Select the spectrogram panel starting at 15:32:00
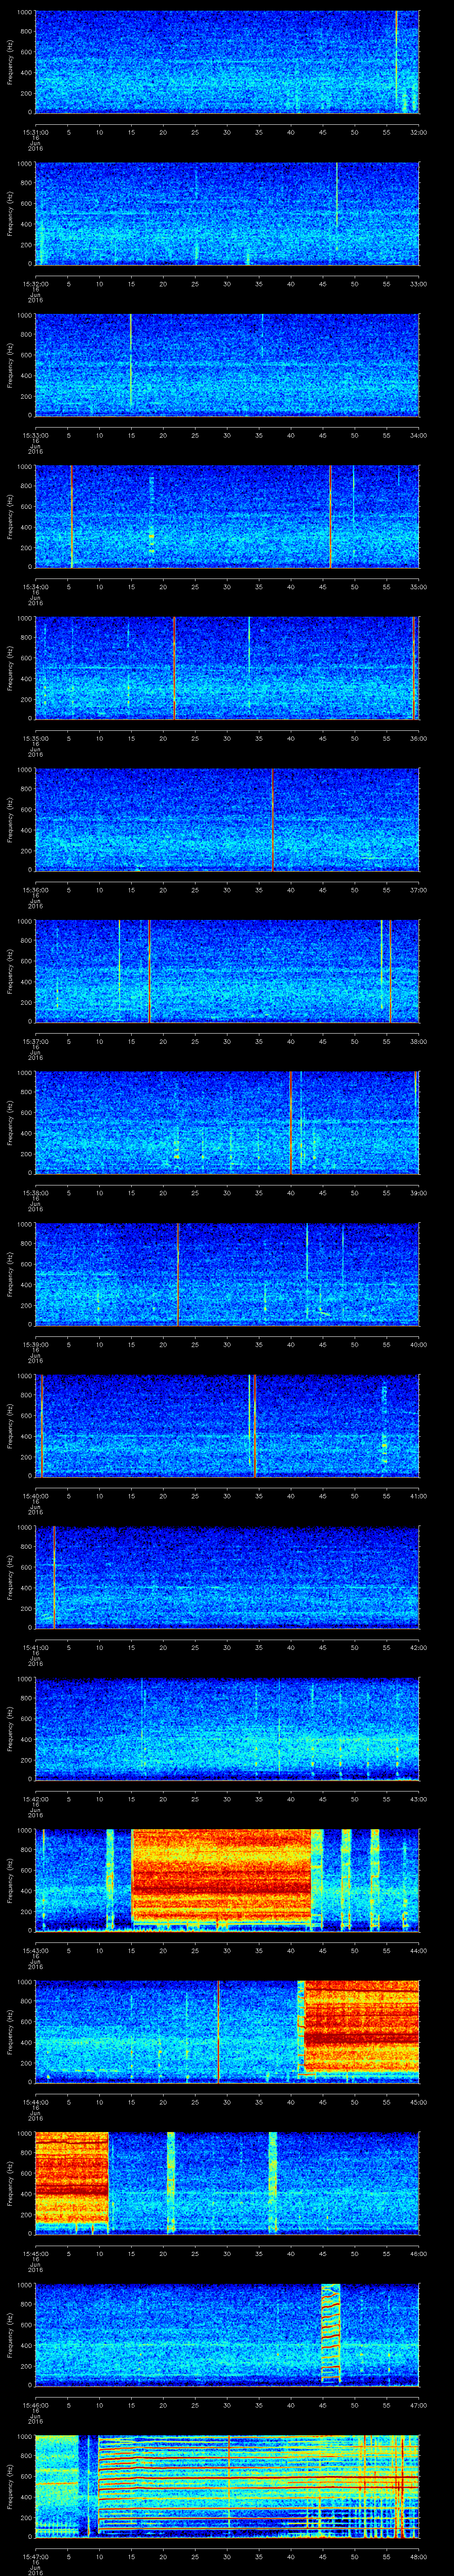 coord(227,213)
